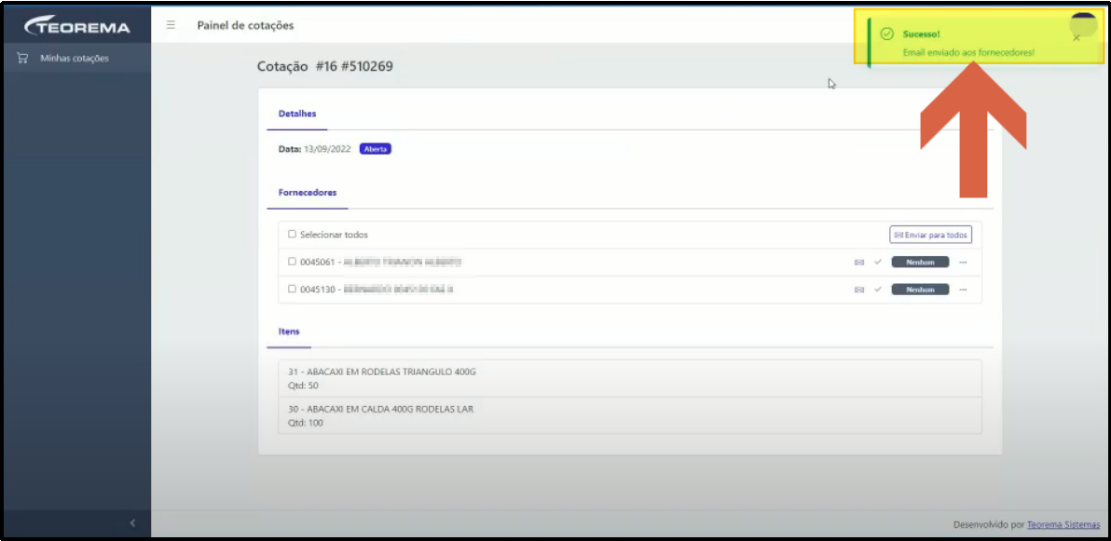The width and height of the screenshot is (1111, 541).
Task: Open Minhas cotações from sidebar
Action: coord(77,58)
